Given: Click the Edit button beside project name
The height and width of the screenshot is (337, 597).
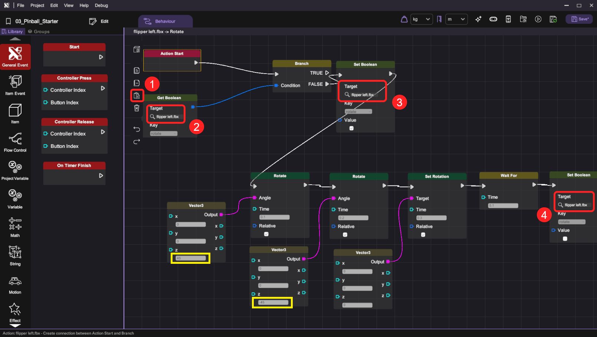Looking at the screenshot, I should [99, 21].
